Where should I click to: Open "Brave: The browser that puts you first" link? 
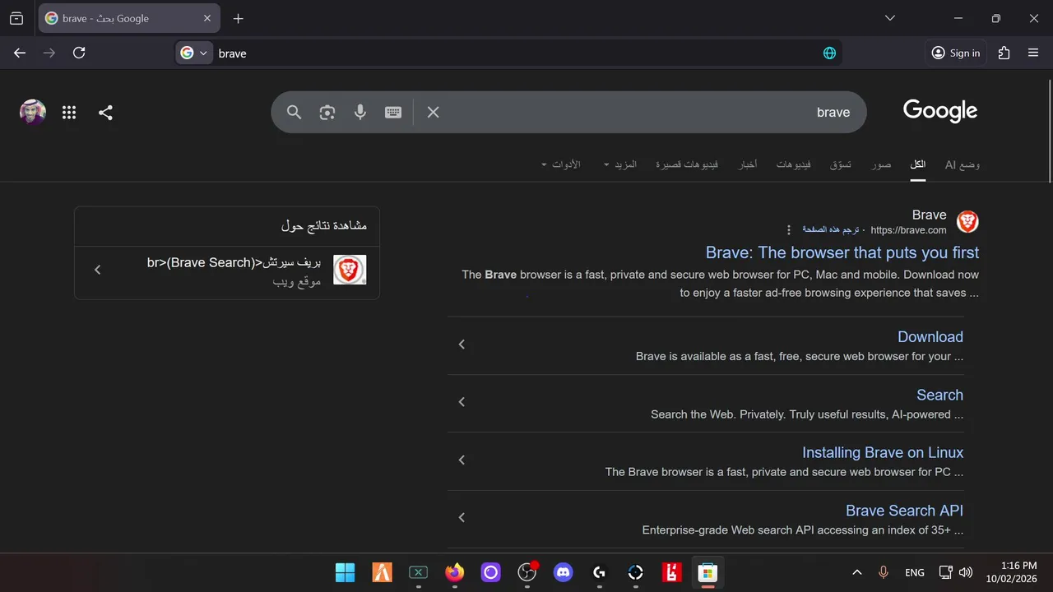[842, 252]
